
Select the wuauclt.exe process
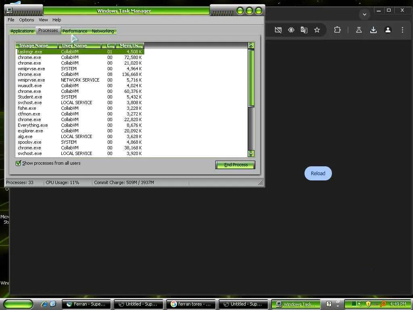80,86
